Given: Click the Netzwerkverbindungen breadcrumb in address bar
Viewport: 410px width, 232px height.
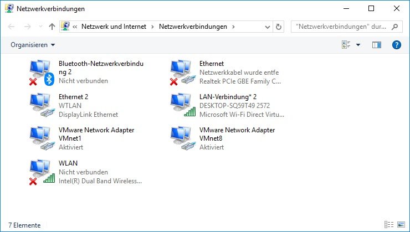Looking at the screenshot, I should pyautogui.click(x=193, y=26).
